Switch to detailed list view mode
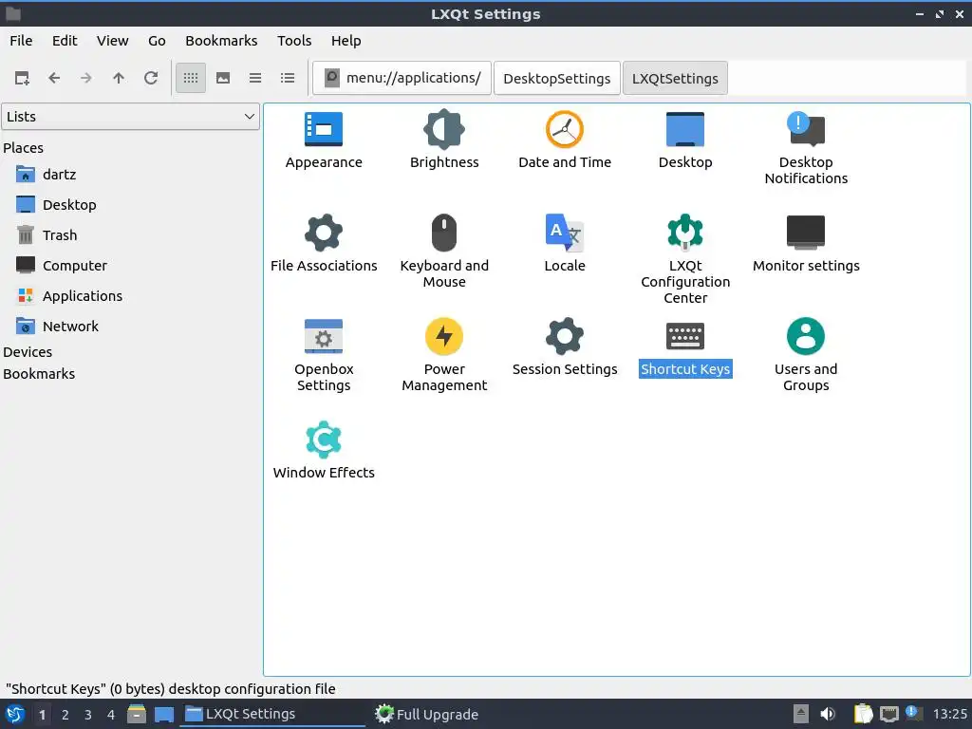972x729 pixels. tap(288, 78)
